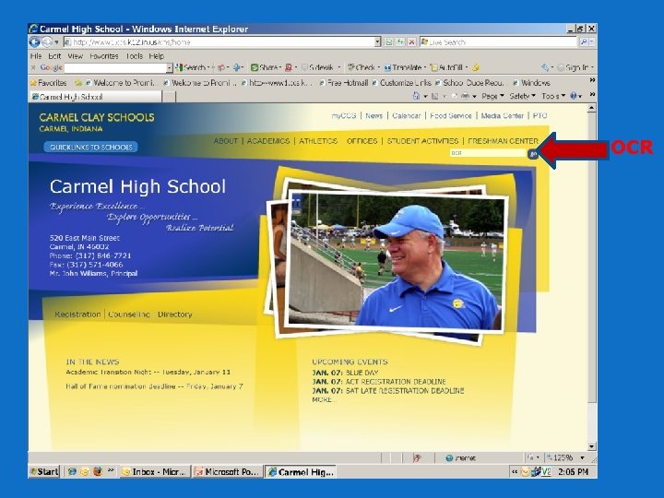This screenshot has width=664, height=498.
Task: Open the File menu
Action: 36,56
